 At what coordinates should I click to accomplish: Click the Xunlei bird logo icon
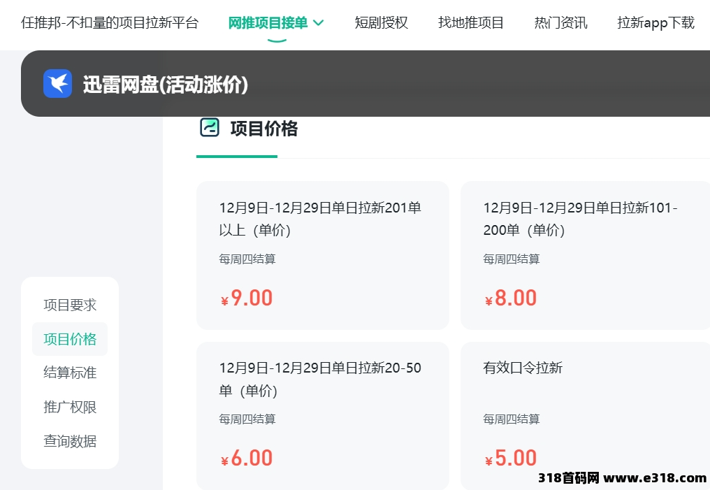(x=57, y=84)
